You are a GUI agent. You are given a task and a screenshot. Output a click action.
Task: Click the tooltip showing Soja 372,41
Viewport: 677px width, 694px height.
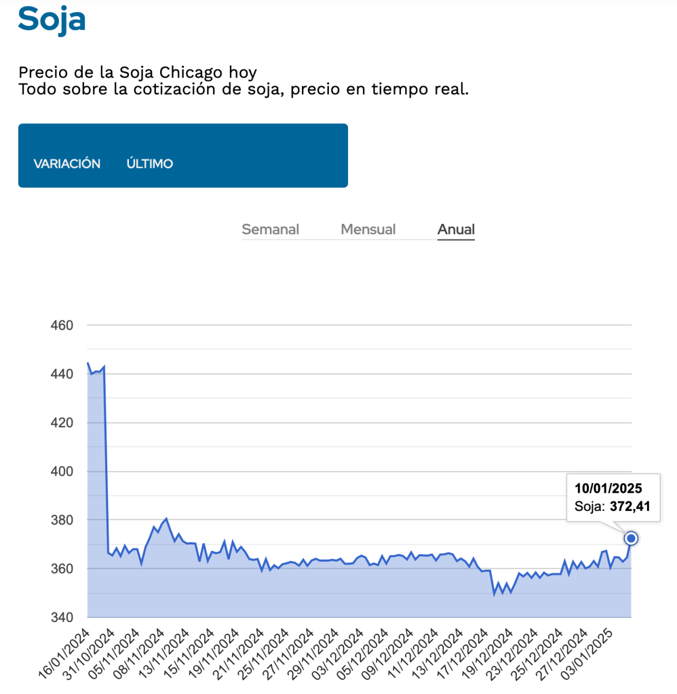coord(613,497)
